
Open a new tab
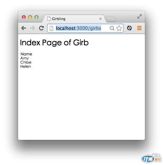(111, 19)
